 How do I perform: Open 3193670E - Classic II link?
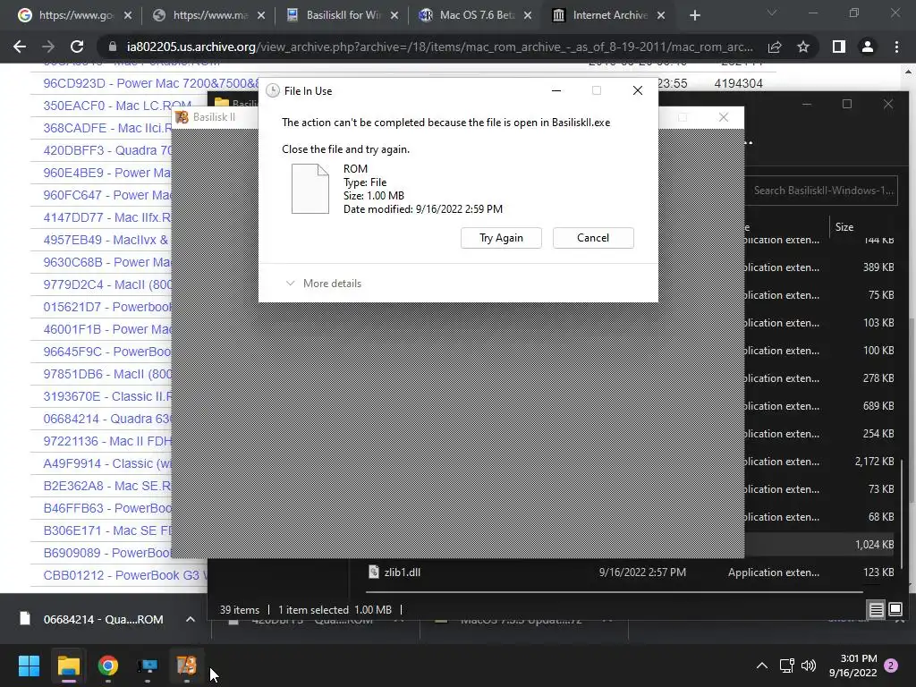click(x=107, y=396)
